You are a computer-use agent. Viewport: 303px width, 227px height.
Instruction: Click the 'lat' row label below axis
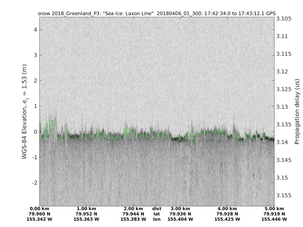pos(157,214)
